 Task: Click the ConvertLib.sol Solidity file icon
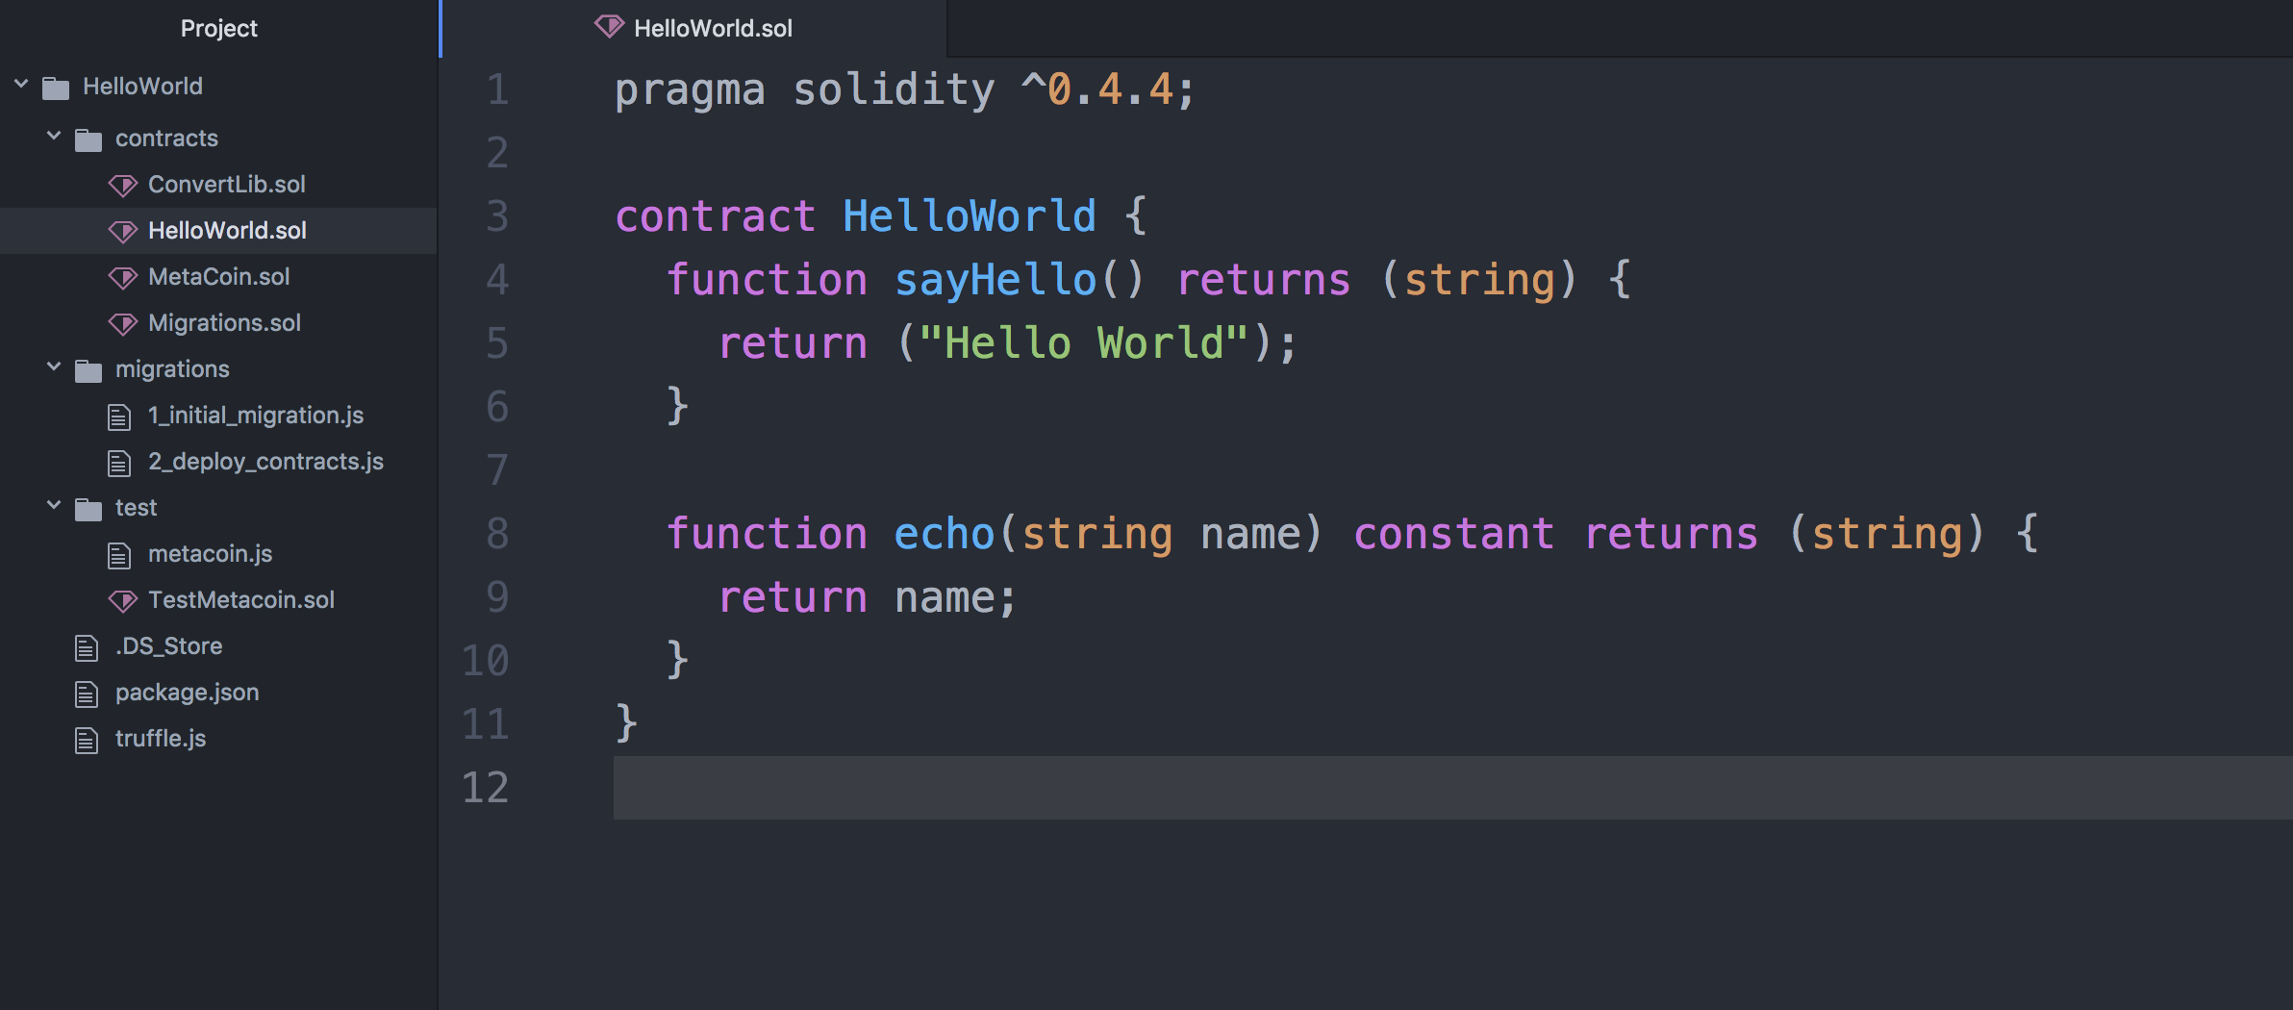pos(123,185)
